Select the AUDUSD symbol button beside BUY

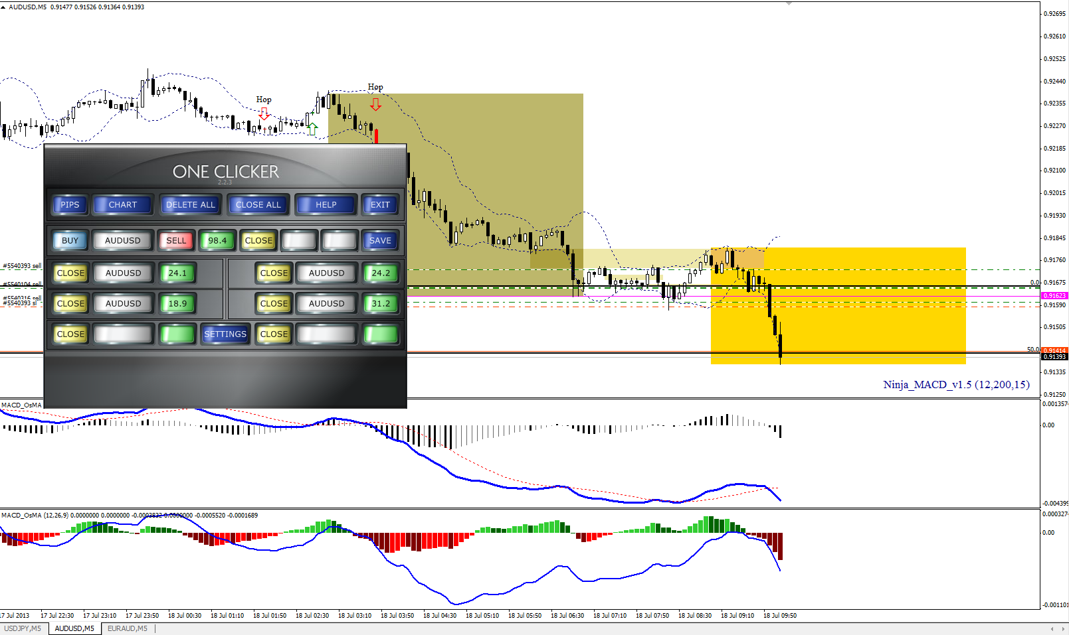(x=123, y=241)
